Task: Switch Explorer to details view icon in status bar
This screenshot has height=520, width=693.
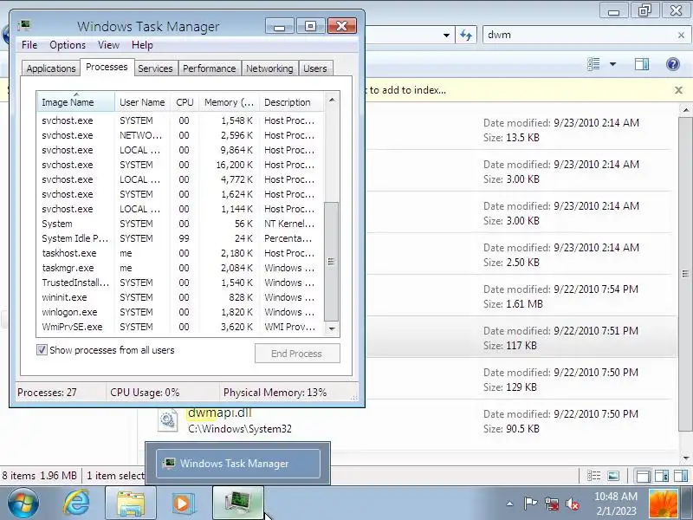Action: coord(593,476)
